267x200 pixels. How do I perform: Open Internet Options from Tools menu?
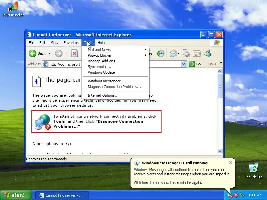pos(115,95)
